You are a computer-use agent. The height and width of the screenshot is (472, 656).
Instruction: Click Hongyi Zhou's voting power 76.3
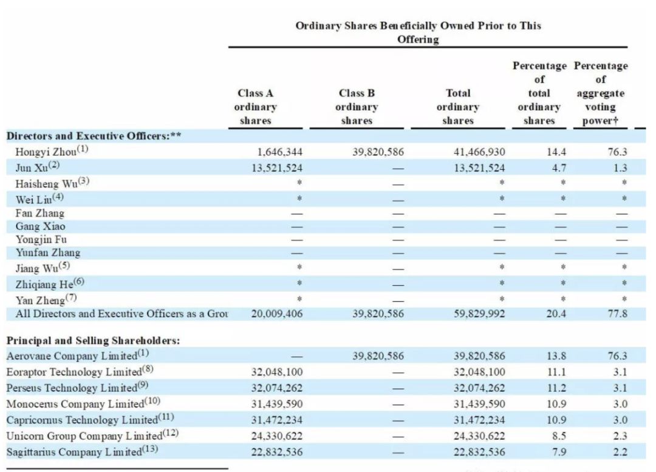(618, 152)
